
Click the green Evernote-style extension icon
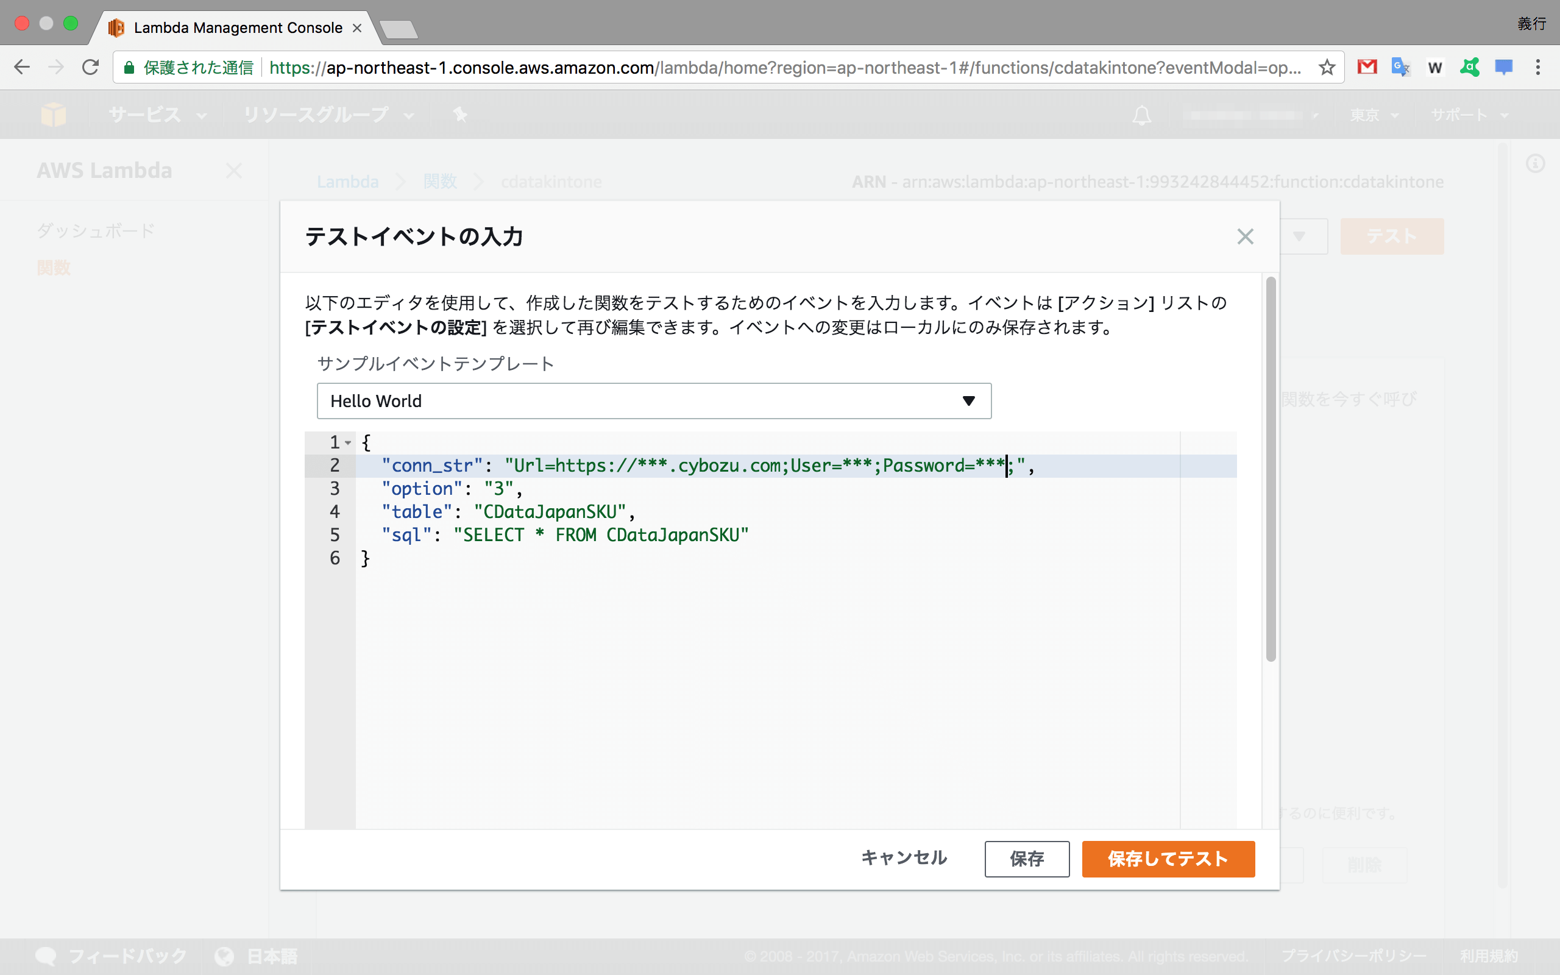coord(1469,67)
